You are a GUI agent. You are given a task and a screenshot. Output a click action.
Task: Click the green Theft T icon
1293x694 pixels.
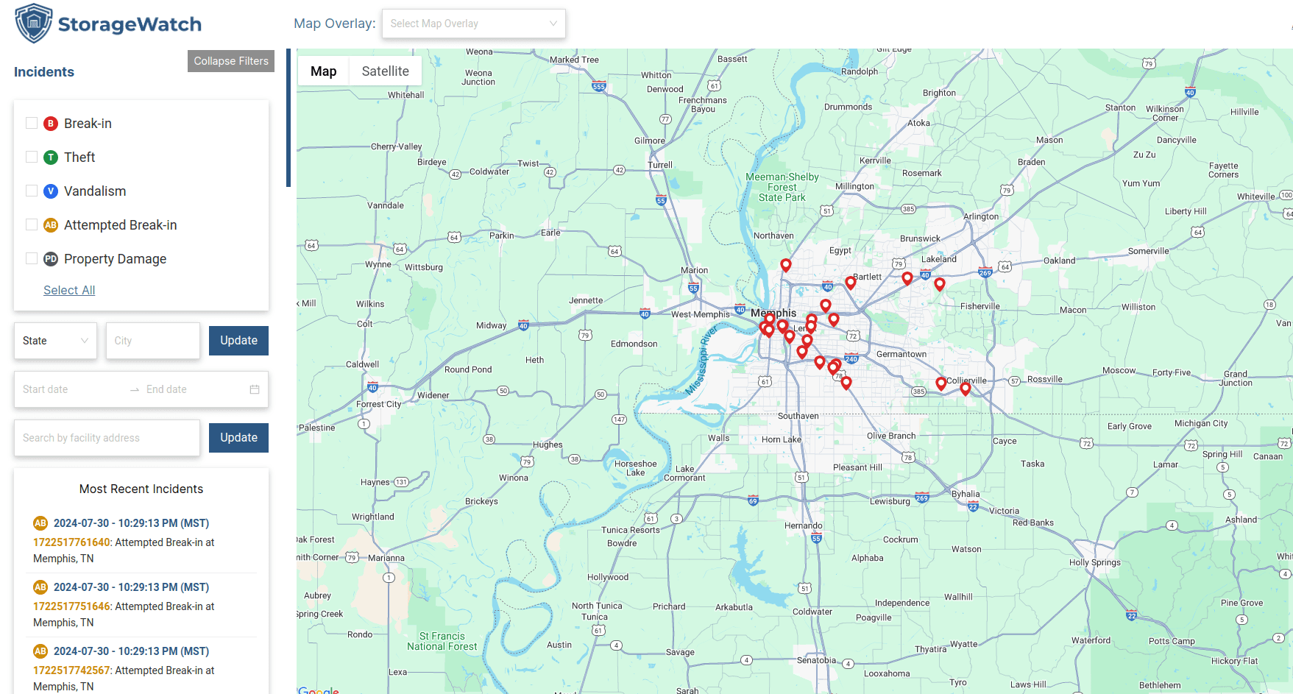(51, 157)
